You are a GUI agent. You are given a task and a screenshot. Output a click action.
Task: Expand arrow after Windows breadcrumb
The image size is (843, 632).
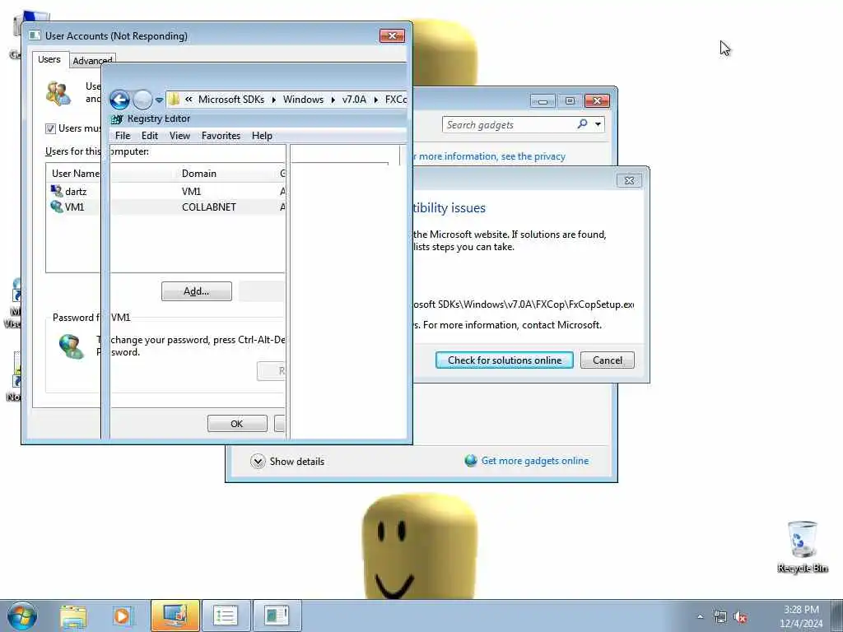333,100
